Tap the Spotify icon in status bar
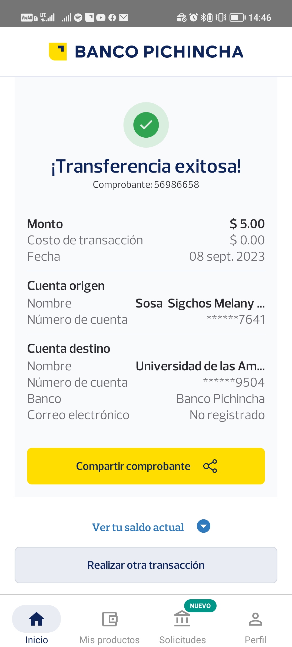 coord(78,18)
